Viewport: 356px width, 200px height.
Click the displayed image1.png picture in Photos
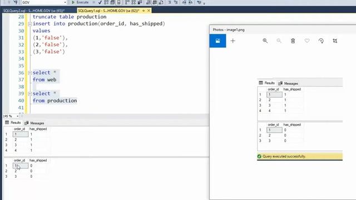[300, 119]
